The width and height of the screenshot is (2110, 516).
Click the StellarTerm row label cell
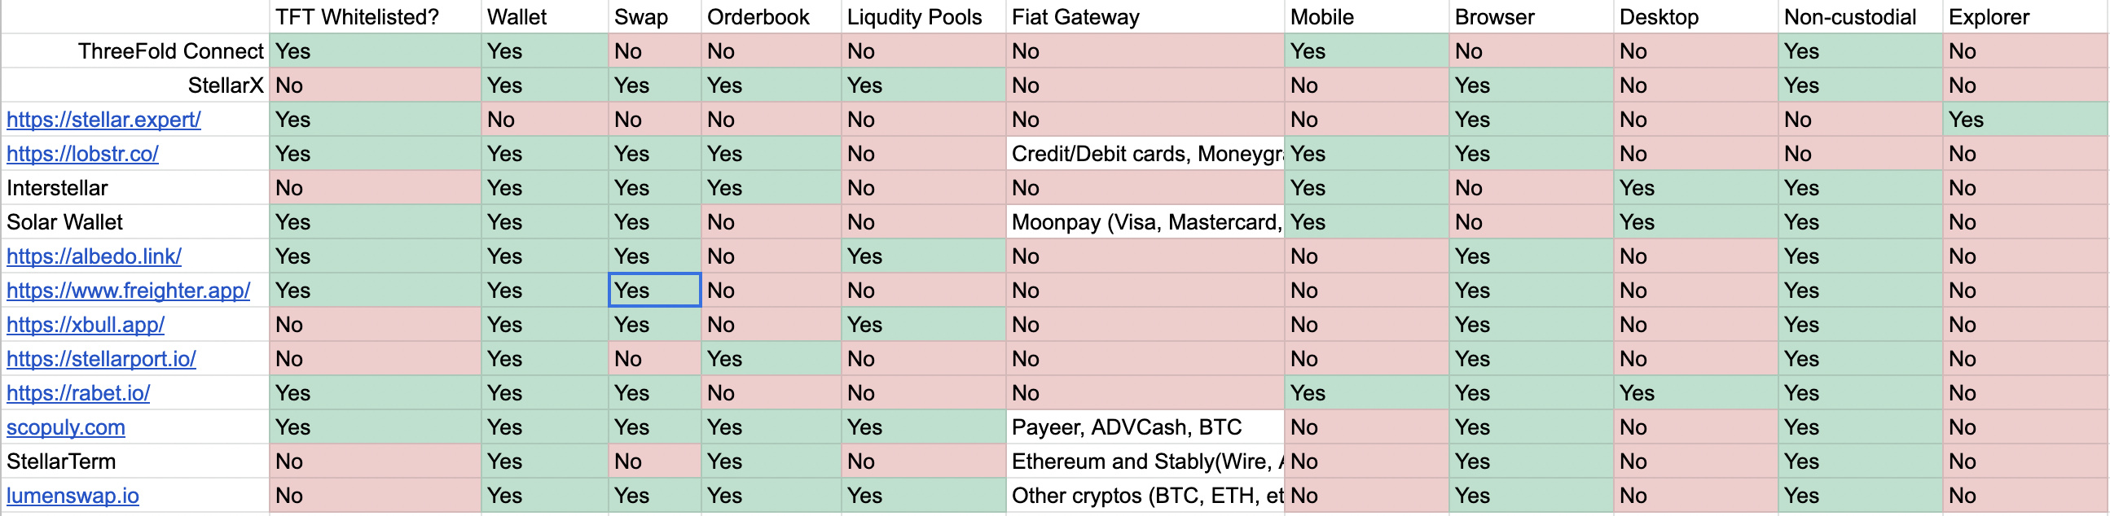pos(135,462)
